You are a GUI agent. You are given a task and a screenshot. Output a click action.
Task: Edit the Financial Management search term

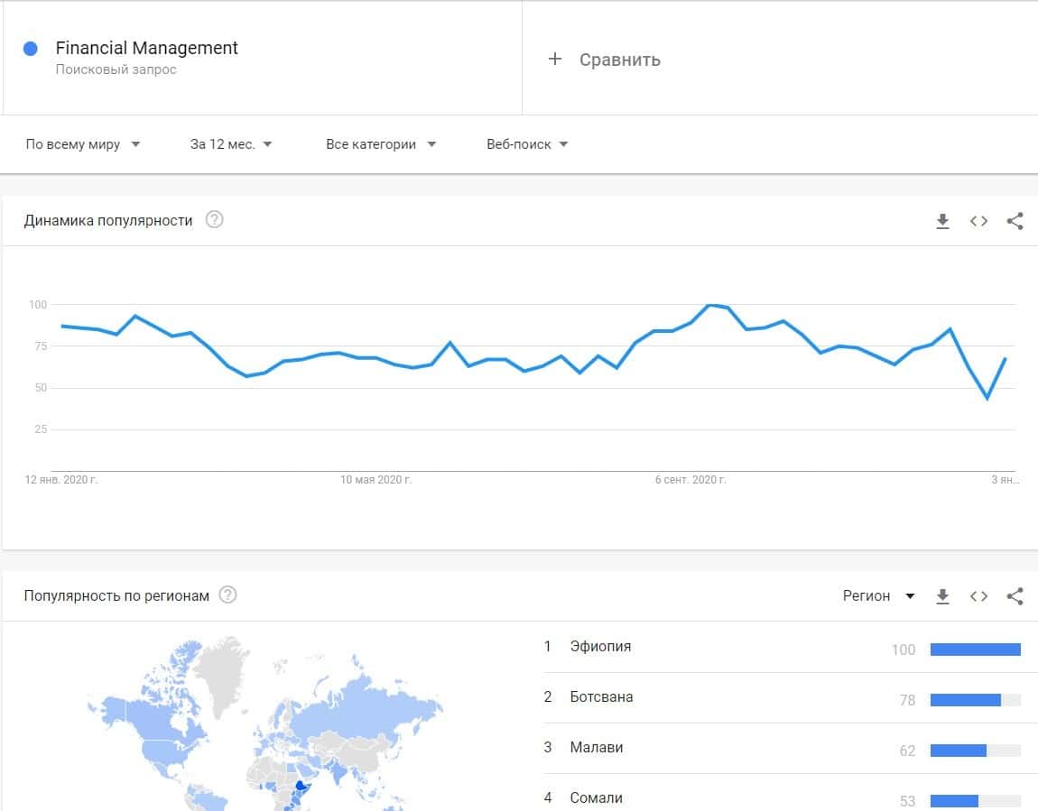(x=146, y=49)
